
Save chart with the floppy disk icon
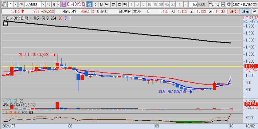[x=223, y=4]
